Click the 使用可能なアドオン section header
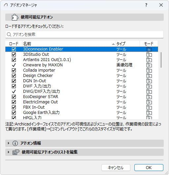Screen dimensions: 169x175 (x=84, y=17)
